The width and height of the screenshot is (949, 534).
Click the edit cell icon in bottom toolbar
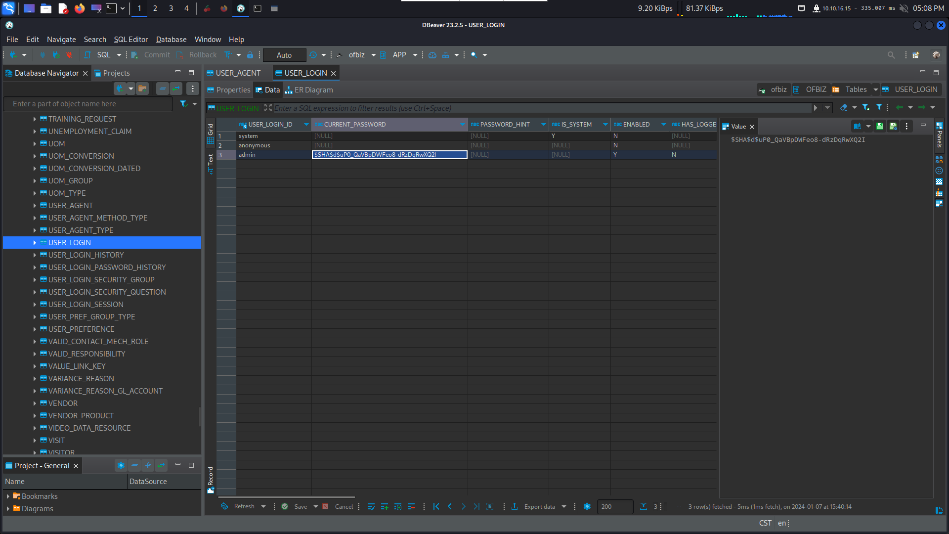click(x=371, y=507)
